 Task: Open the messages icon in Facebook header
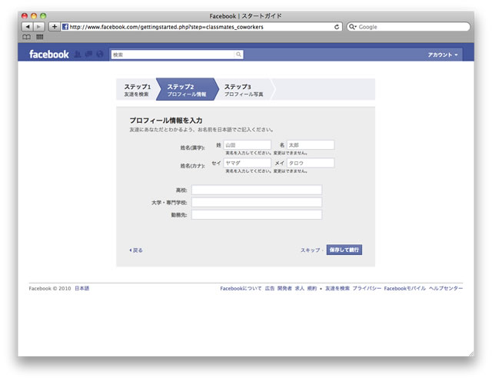(89, 55)
